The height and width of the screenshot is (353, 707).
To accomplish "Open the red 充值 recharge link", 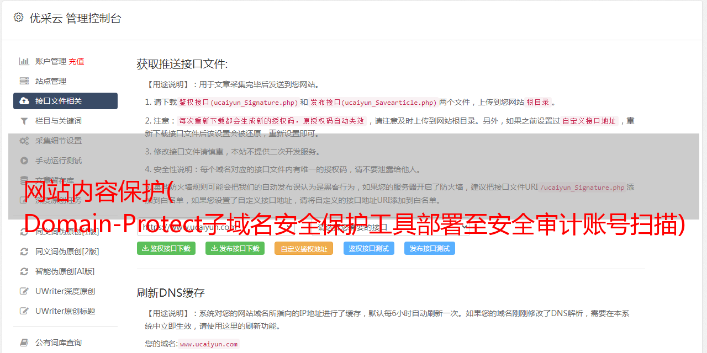I will (76, 61).
